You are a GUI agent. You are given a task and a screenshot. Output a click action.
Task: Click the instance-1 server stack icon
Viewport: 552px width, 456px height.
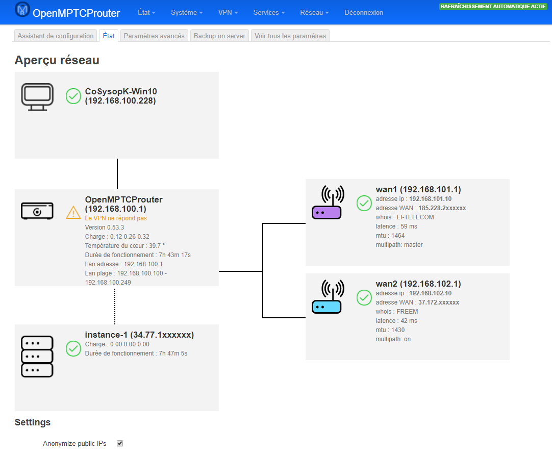pyautogui.click(x=37, y=357)
